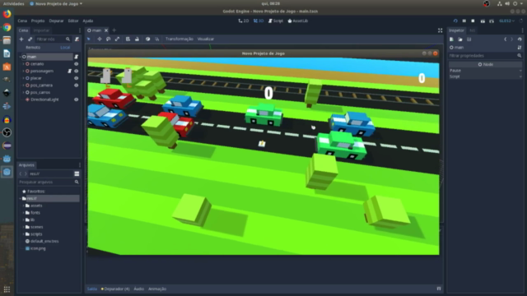Open the Áudio bottom panel
The height and width of the screenshot is (296, 527).
[x=139, y=289]
